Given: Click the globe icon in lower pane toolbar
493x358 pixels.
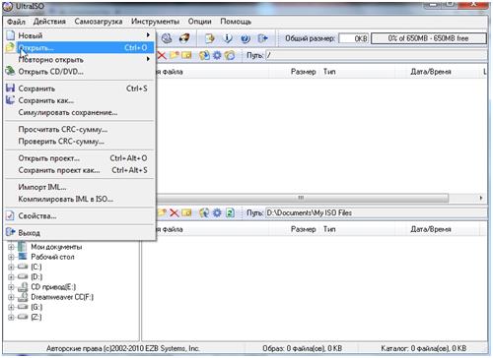Looking at the screenshot, I should point(204,212).
